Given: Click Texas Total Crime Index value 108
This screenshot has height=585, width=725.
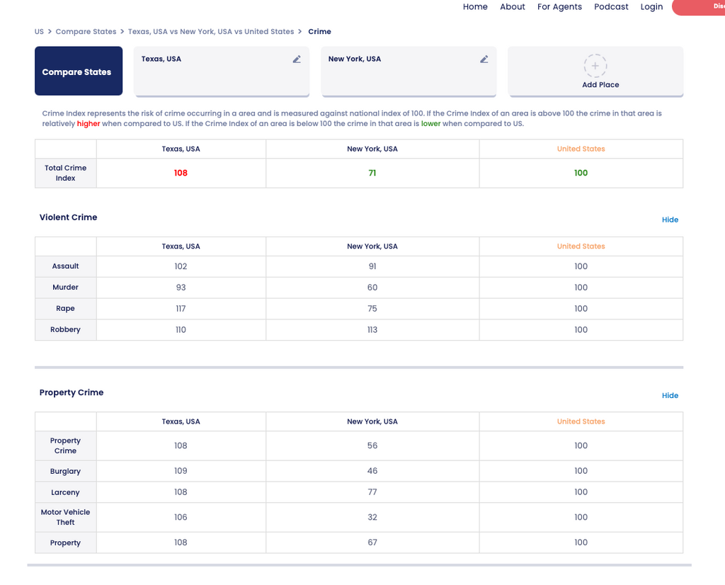Looking at the screenshot, I should [x=181, y=173].
